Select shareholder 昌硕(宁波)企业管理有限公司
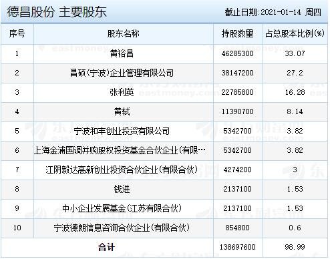 click(x=122, y=73)
